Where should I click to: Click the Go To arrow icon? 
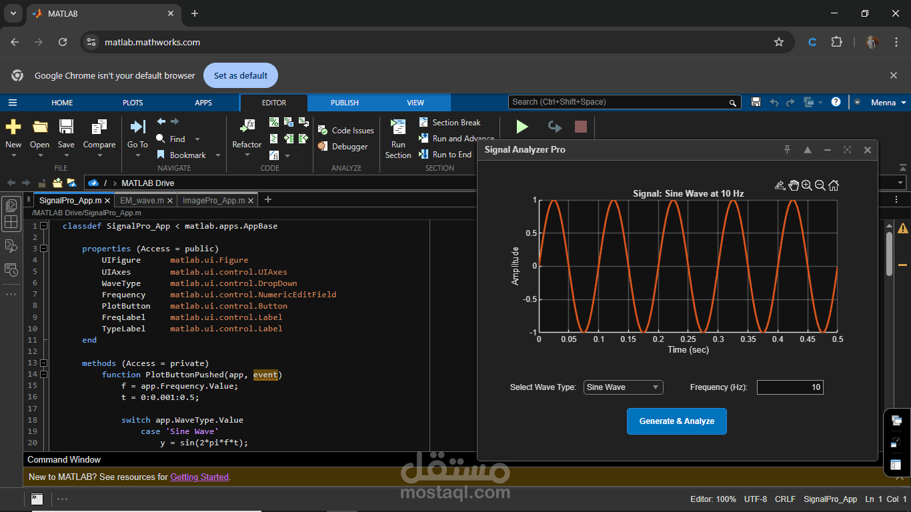(137, 127)
